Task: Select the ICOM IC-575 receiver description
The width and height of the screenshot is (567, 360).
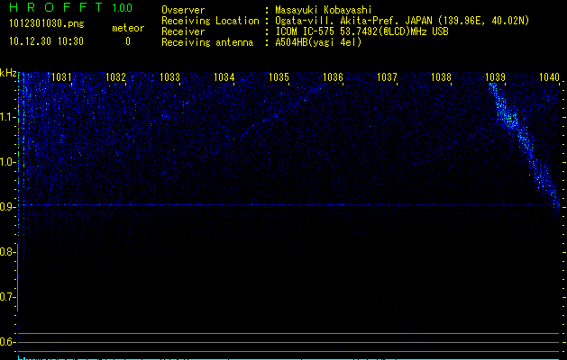Action: pyautogui.click(x=361, y=31)
